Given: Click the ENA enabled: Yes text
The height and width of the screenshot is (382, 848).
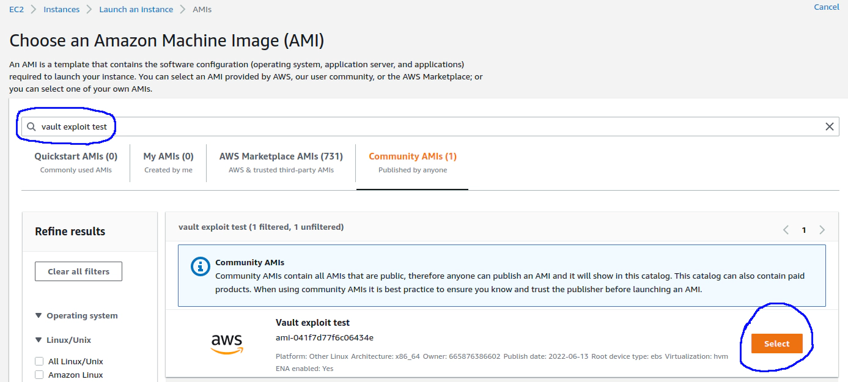Looking at the screenshot, I should 304,369.
